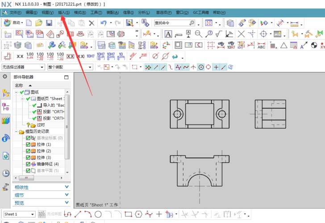Viewport: 325px width, 223px height.
Task: Maximize the 部件导航器 panel using the square button
Action: [x=67, y=77]
